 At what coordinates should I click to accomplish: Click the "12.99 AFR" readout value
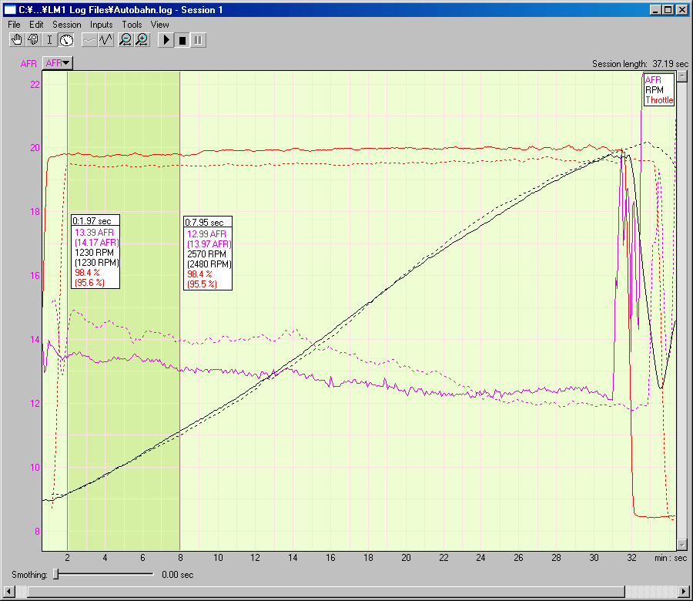pos(206,234)
